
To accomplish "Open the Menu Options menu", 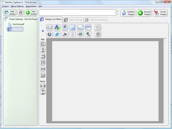I will pos(17,6).
